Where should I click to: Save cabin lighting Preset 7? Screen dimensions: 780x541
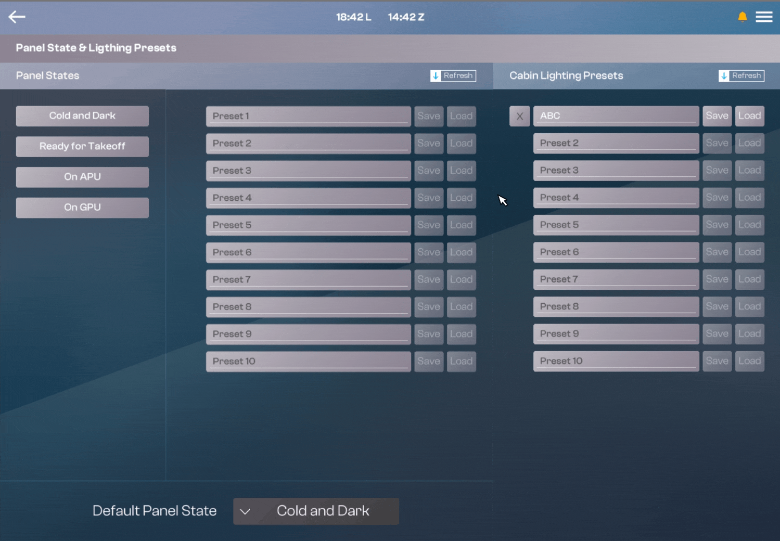tap(717, 279)
